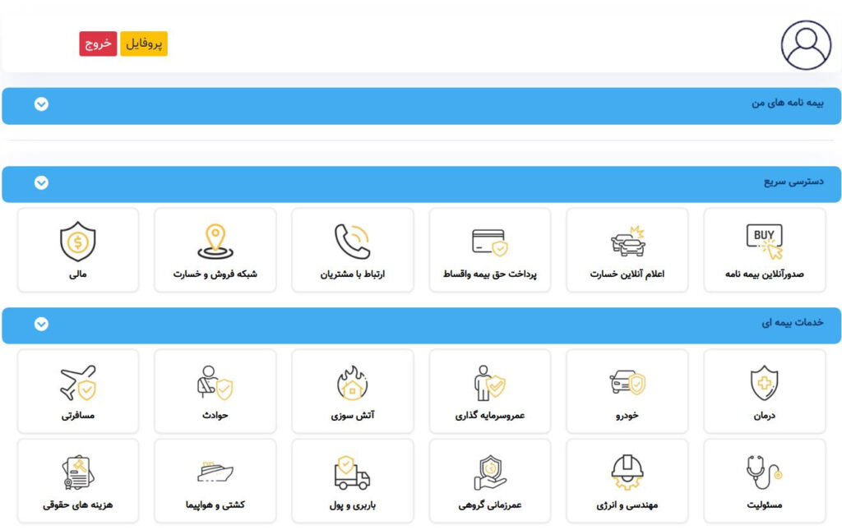Select the مالی (financial) shield icon
The height and width of the screenshot is (530, 842).
click(x=77, y=250)
